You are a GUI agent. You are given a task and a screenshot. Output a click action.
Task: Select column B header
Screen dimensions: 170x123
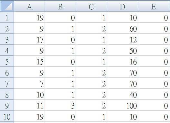pyautogui.click(x=60, y=6)
